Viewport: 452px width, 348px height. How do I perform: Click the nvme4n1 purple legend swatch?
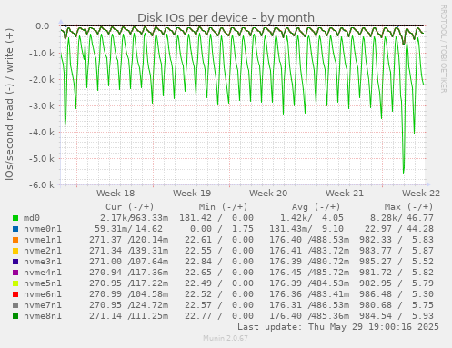[15, 273]
